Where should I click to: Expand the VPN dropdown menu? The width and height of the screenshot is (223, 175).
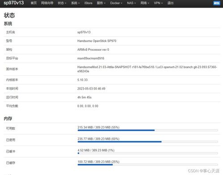click(158, 3)
